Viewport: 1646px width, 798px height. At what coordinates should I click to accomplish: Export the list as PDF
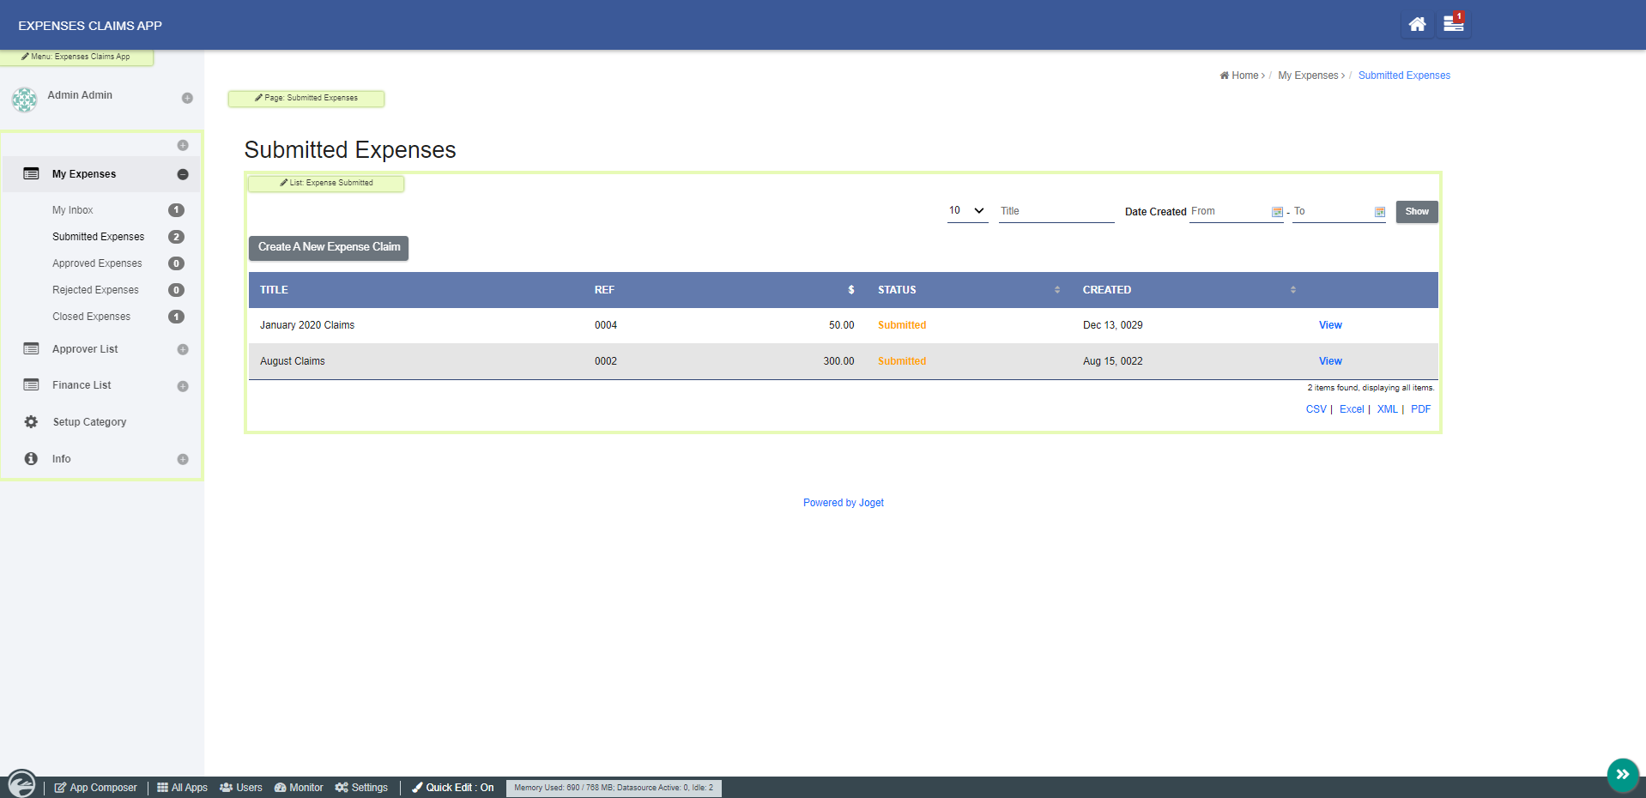(1421, 409)
